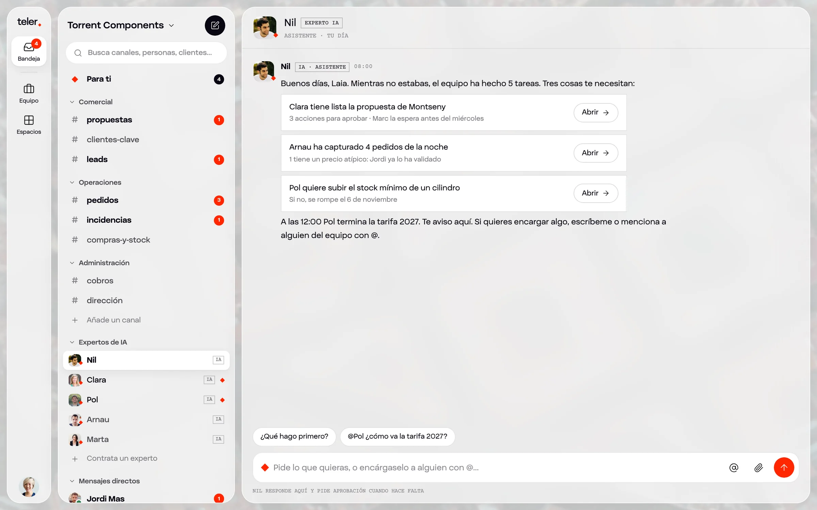Open the cobros channel

(146, 280)
